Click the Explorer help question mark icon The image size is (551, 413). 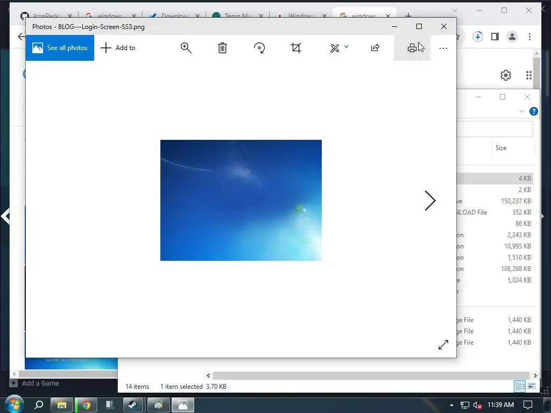[x=533, y=111]
